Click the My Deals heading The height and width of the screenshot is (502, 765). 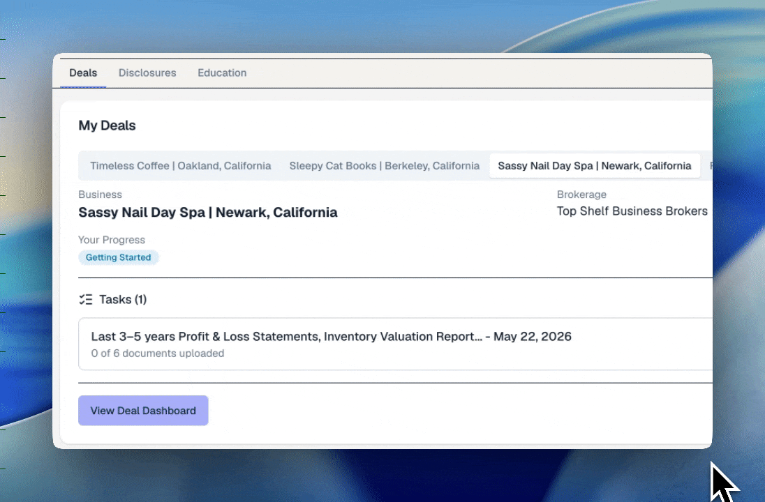tap(107, 125)
